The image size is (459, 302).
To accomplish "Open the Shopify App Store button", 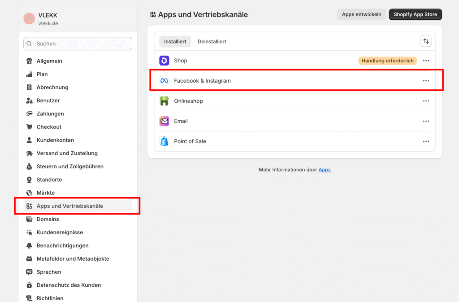I will pos(415,14).
